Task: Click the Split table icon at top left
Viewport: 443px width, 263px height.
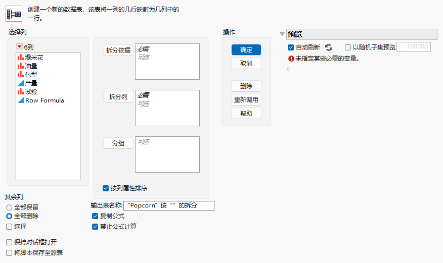Action: point(14,14)
